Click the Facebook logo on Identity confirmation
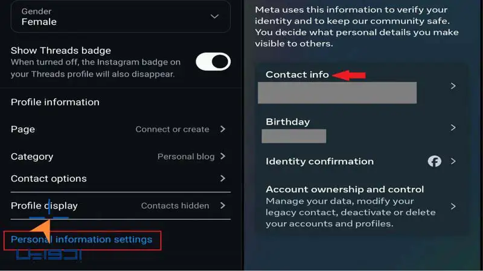 (434, 161)
